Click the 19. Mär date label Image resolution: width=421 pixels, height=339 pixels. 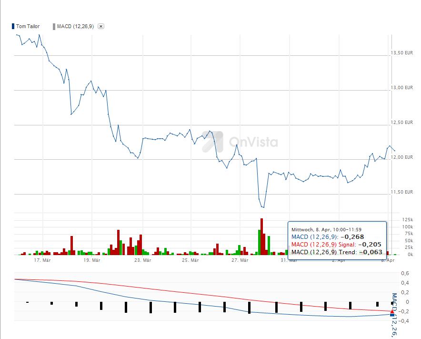click(92, 260)
